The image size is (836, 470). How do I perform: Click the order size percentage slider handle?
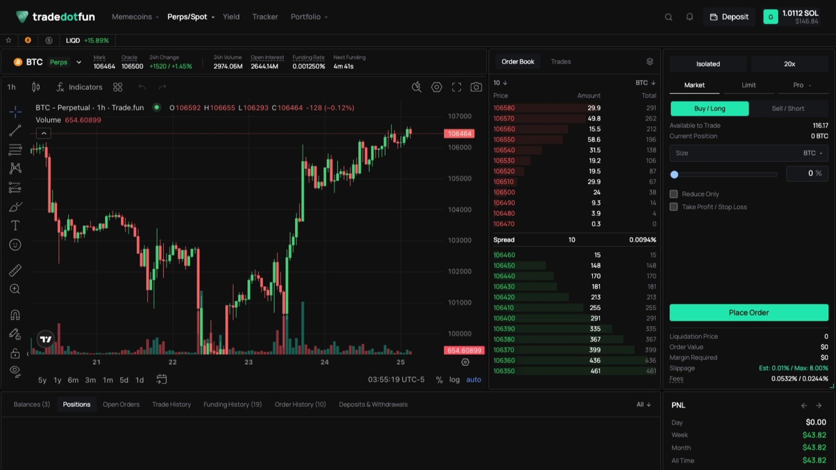[x=674, y=175]
